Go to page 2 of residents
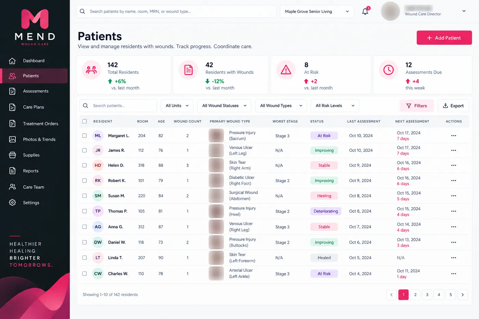The height and width of the screenshot is (319, 479). pos(415,295)
